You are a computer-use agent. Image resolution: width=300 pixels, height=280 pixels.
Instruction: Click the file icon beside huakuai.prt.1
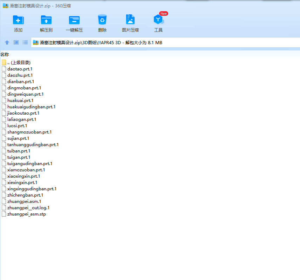[x=4, y=101]
